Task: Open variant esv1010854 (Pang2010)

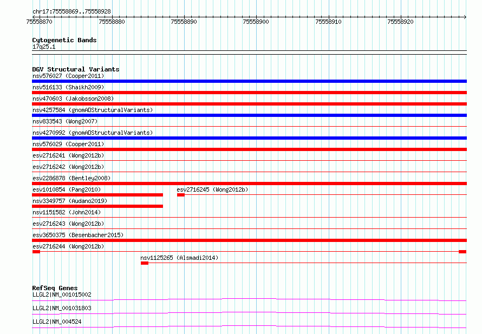Action: pyautogui.click(x=67, y=189)
